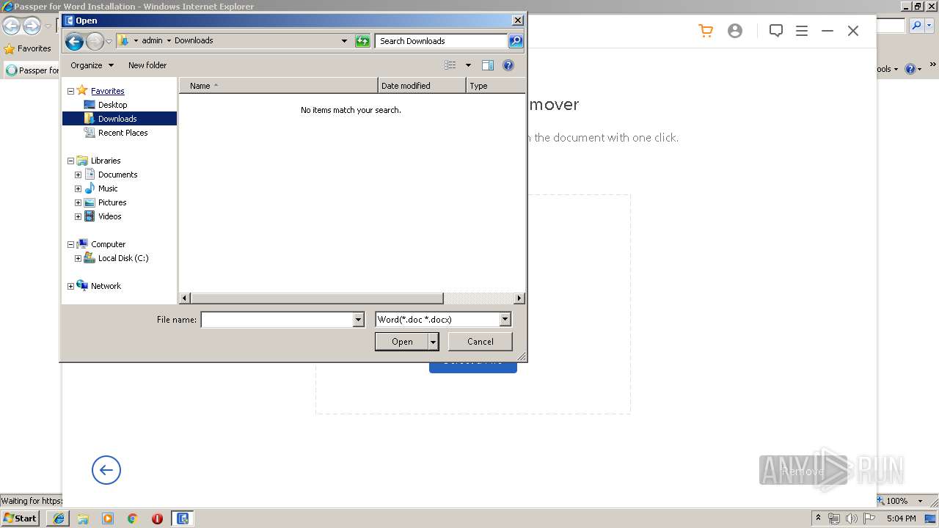Sort by Type column header
The image size is (939, 528).
pos(495,86)
